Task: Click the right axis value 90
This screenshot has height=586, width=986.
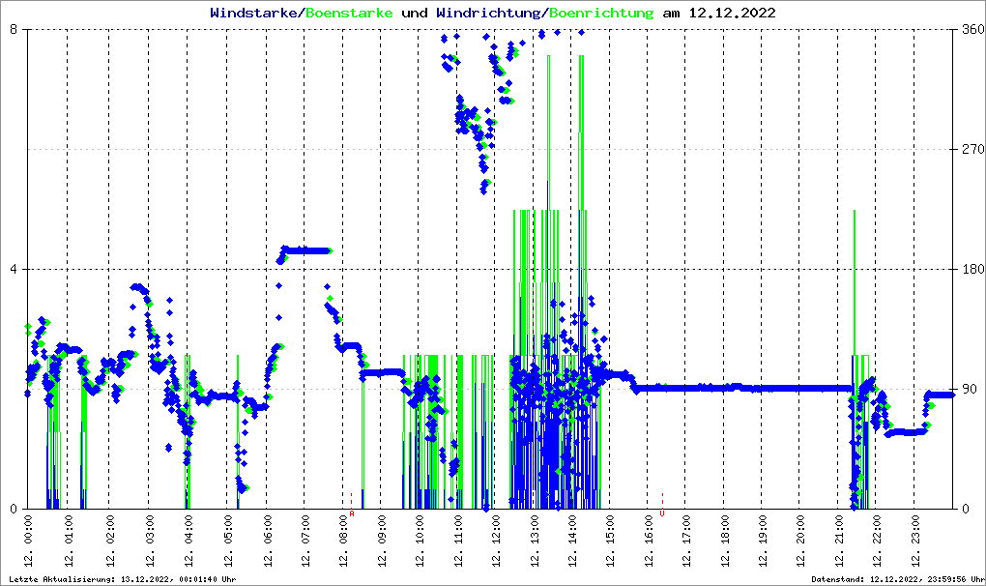Action: [969, 389]
